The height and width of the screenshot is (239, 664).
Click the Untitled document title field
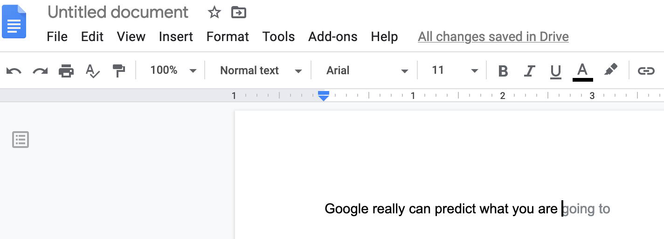[x=118, y=13]
